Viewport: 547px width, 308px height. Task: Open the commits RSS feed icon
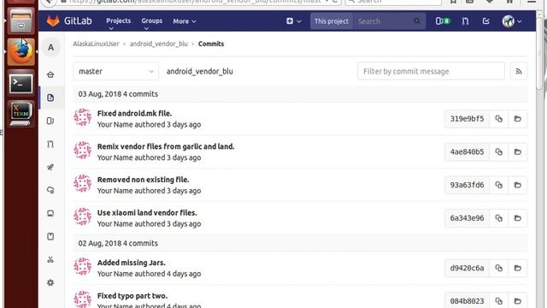tap(519, 71)
